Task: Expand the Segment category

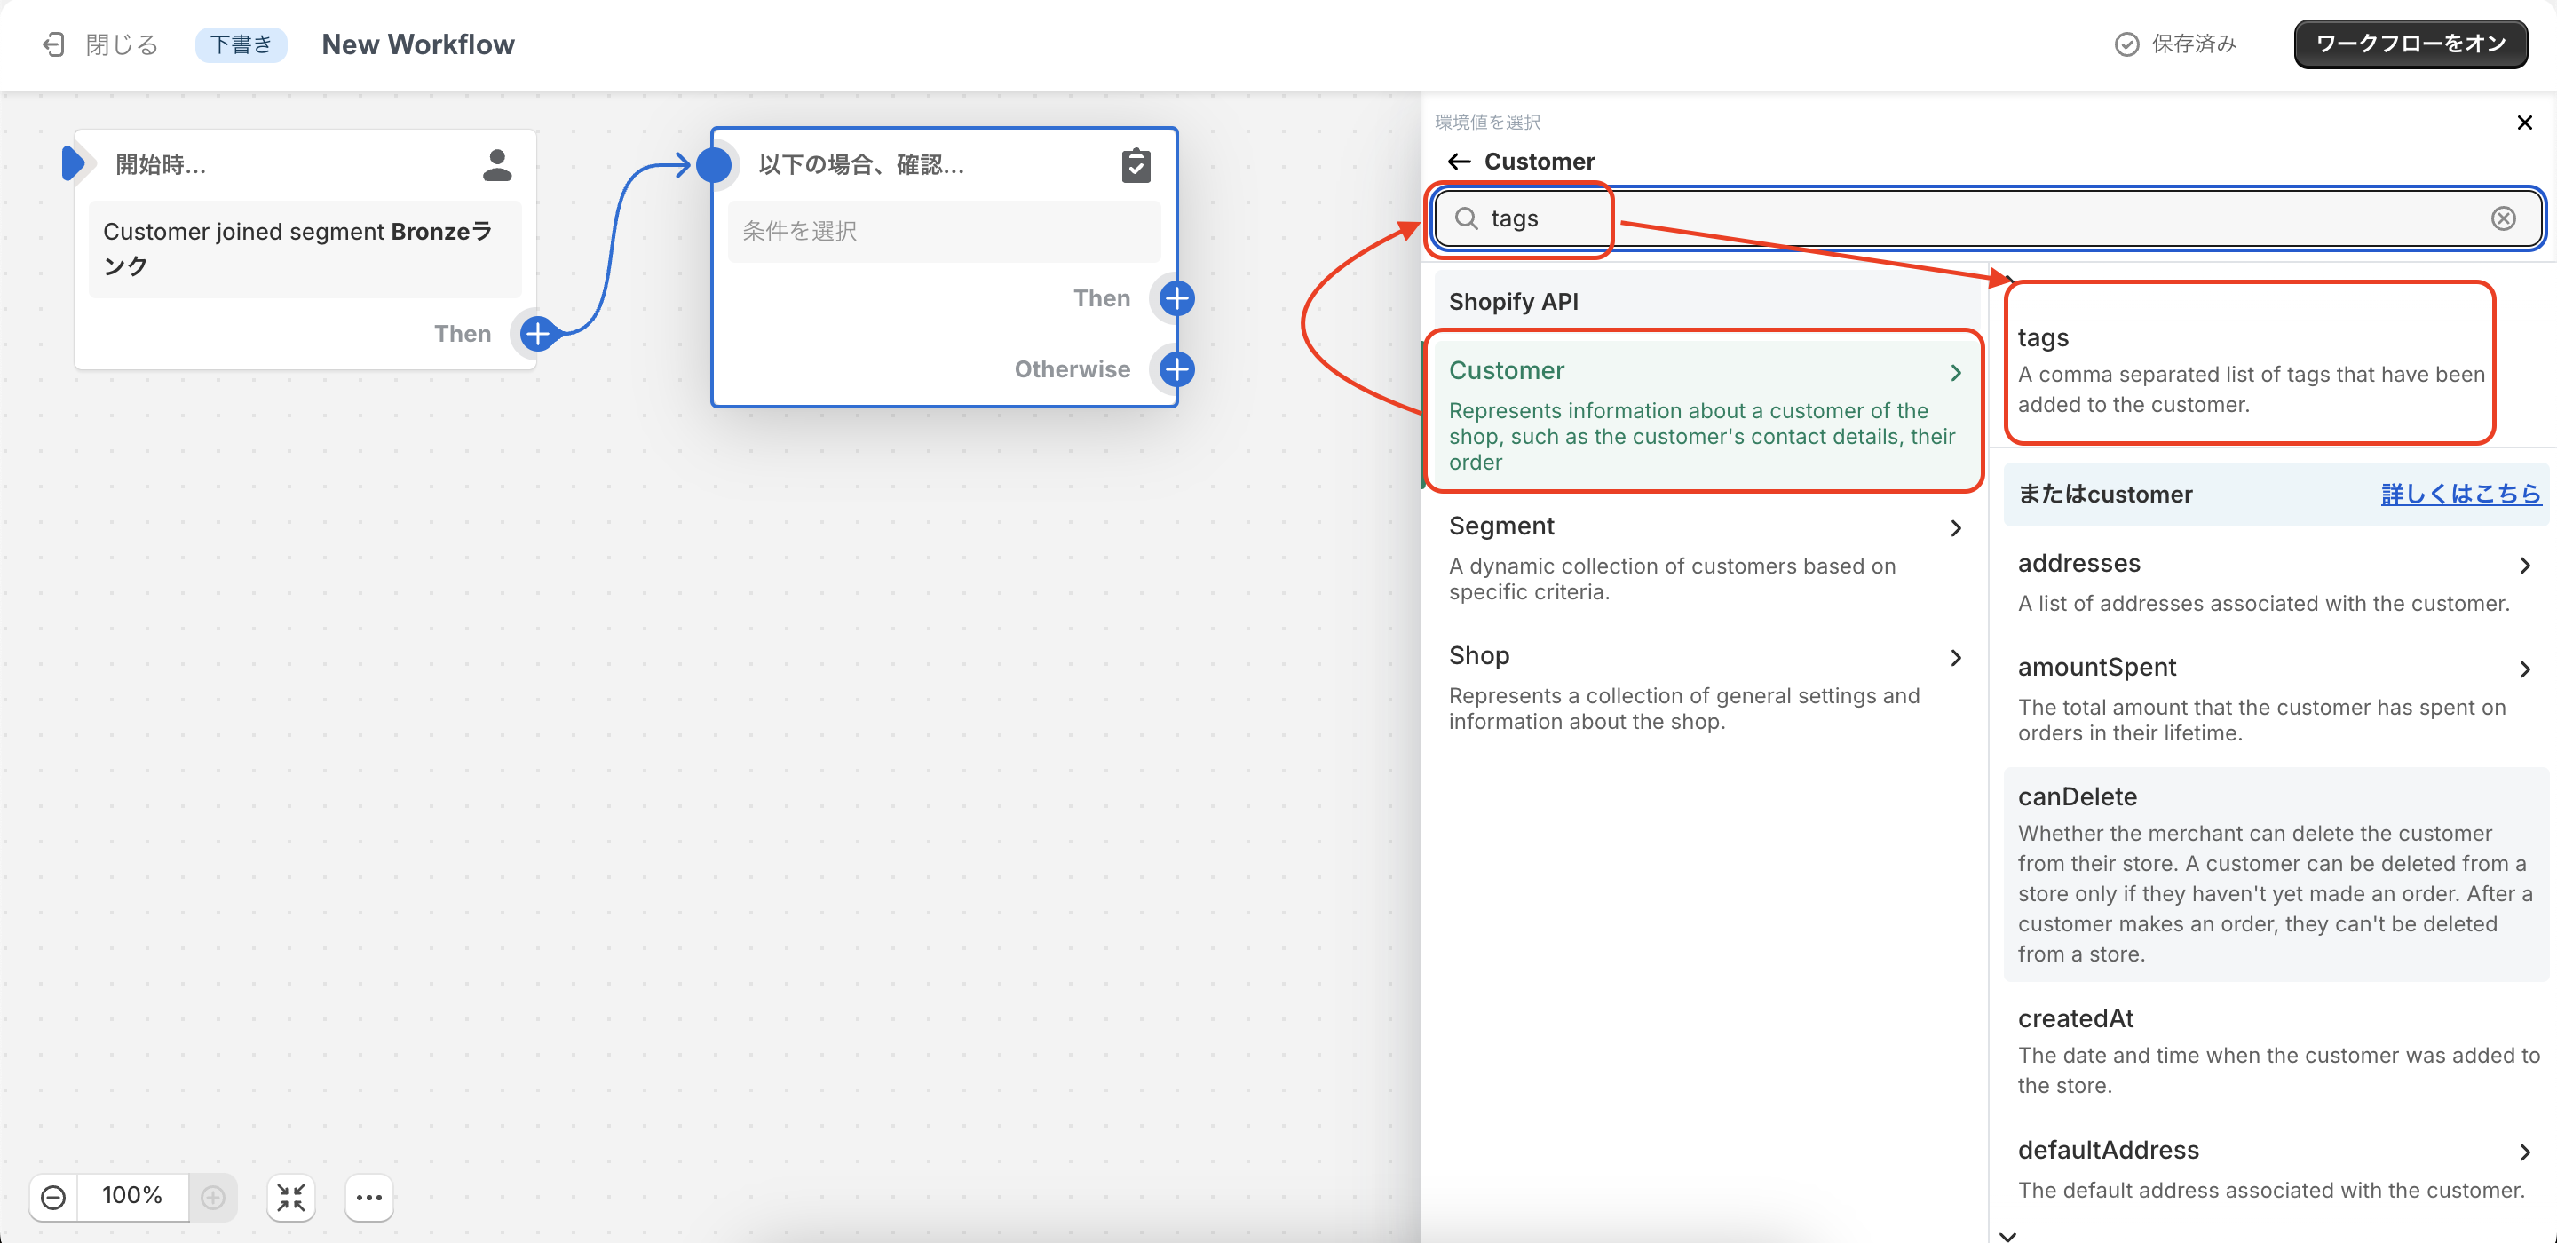Action: [1954, 528]
